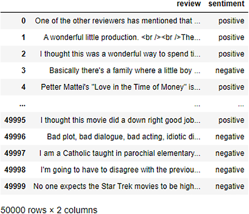Select the Petter Mattei's review text
The width and height of the screenshot is (249, 214).
(x=120, y=87)
